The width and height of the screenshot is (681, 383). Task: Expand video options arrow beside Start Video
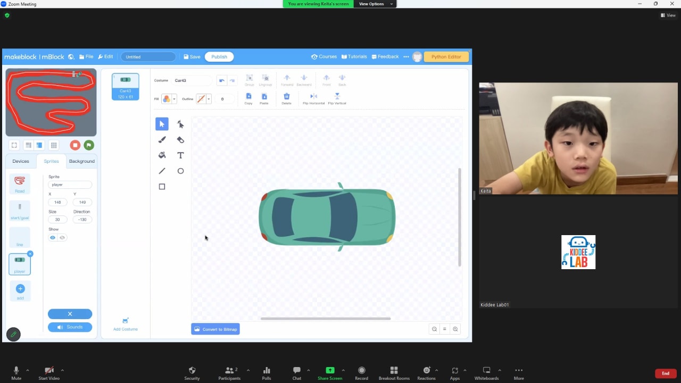point(62,370)
